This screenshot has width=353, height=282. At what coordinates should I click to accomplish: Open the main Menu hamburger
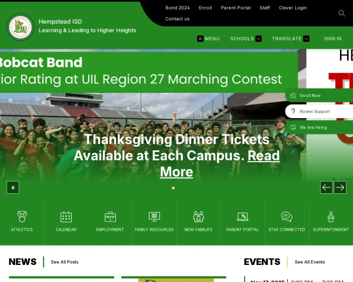(x=208, y=39)
